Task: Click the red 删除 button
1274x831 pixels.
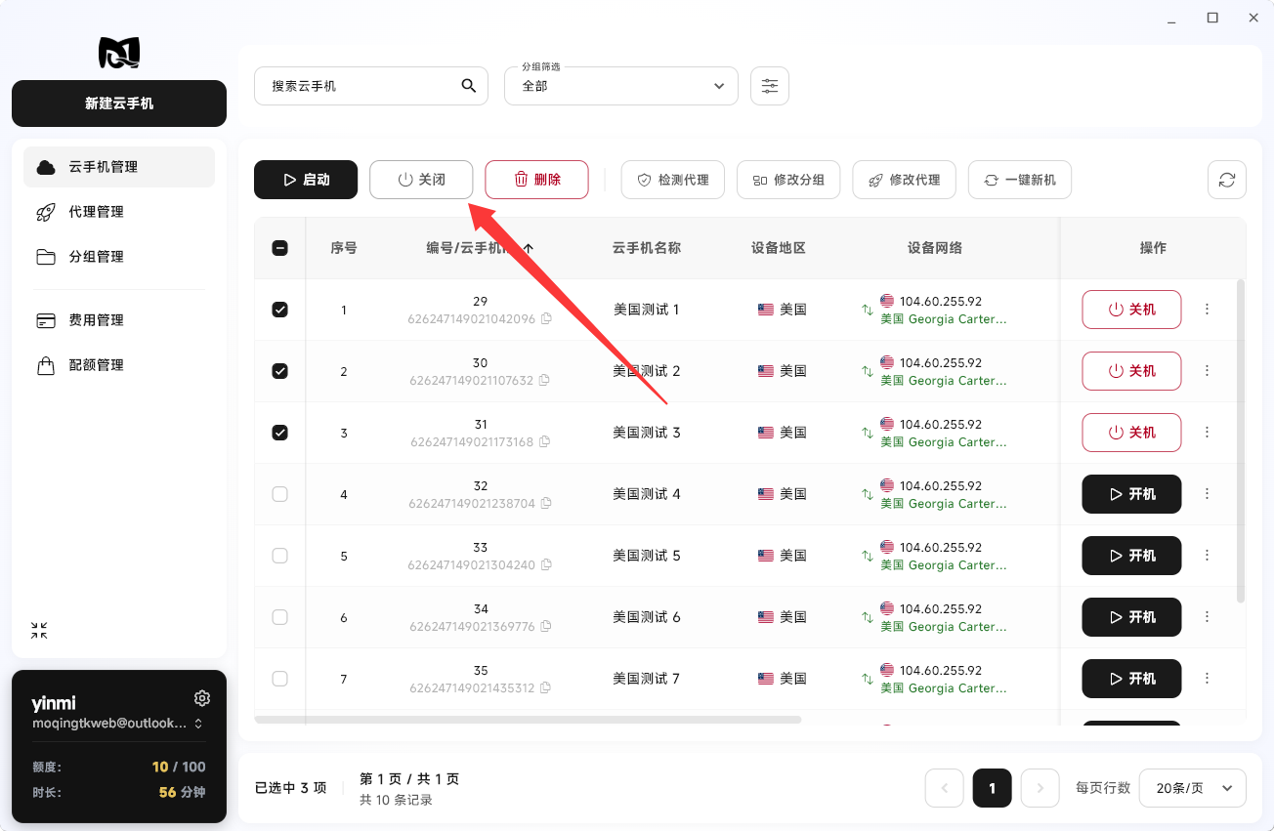Action: point(536,180)
